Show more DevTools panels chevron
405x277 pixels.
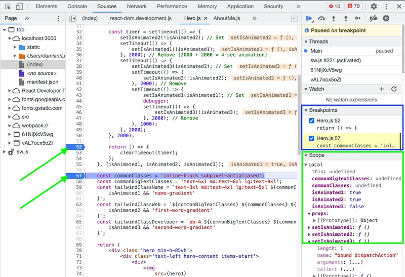click(x=298, y=7)
